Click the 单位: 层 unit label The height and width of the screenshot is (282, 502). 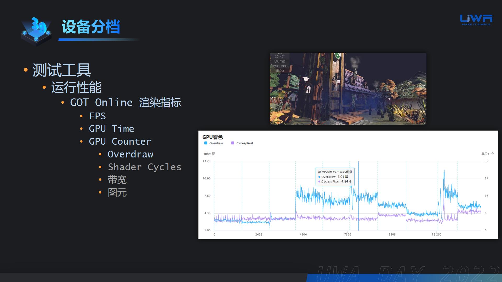coord(209,154)
